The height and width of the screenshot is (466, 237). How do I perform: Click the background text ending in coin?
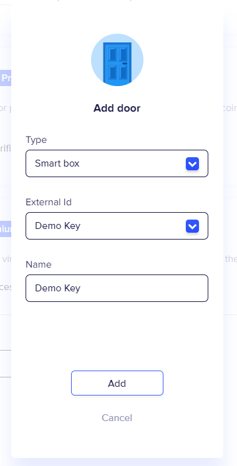coord(230,107)
